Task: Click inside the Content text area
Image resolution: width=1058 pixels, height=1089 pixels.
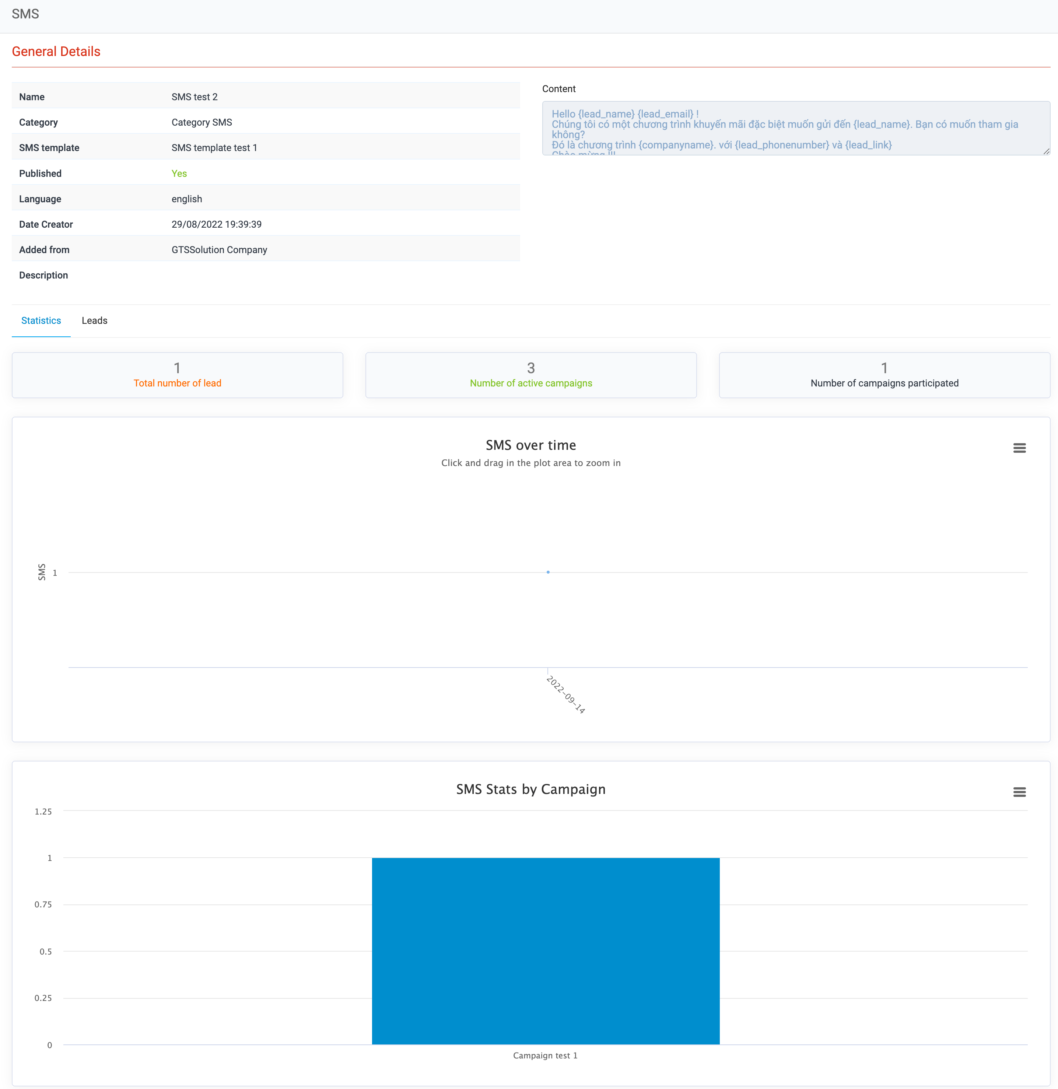Action: coord(795,128)
